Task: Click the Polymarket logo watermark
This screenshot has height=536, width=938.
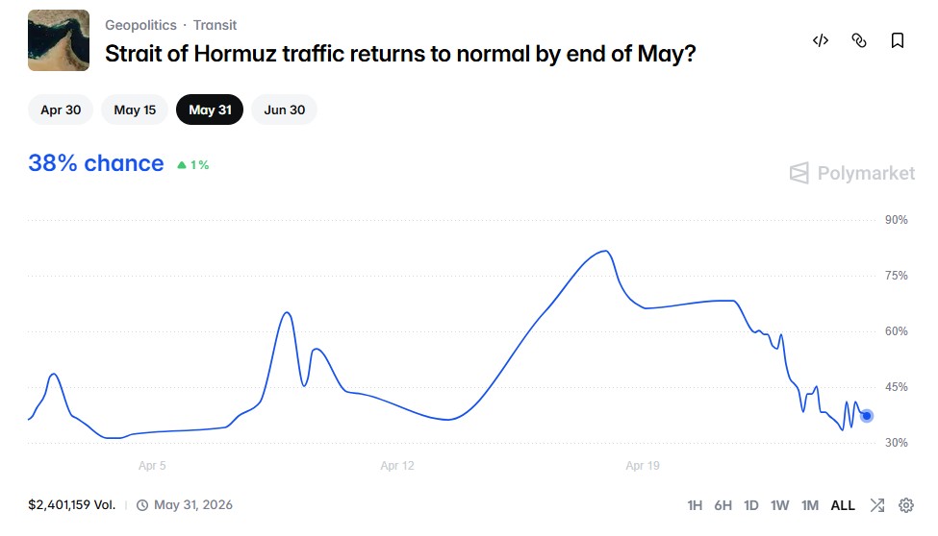Action: tap(852, 173)
